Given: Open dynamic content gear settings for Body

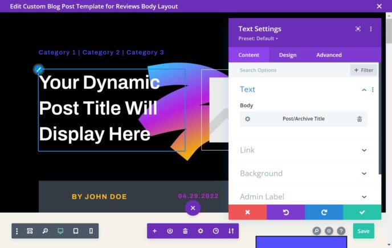Looking at the screenshot, I should point(247,119).
